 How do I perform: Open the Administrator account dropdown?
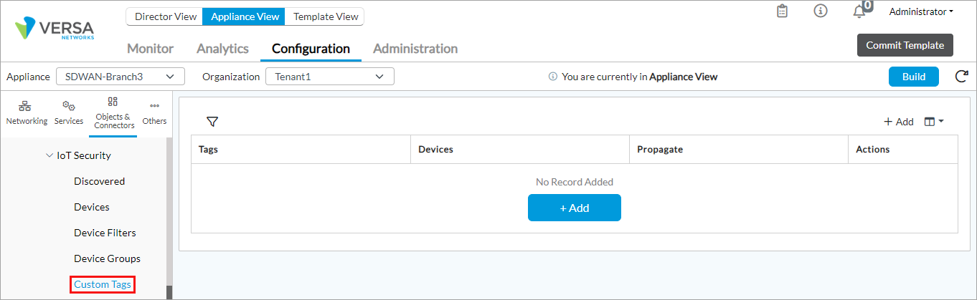[921, 11]
